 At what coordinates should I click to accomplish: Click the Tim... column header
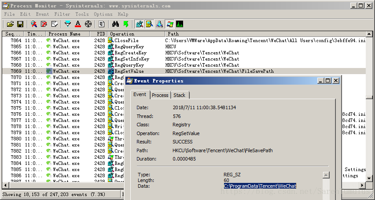pyautogui.click(x=35, y=34)
